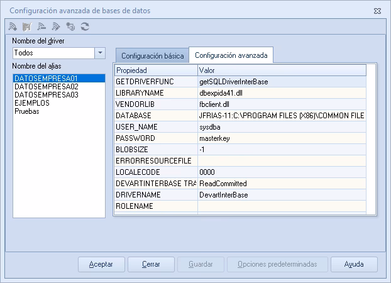Viewport: 391px width, 283px height.
Task: Open the Nombre del driver dropdown arrow
Action: [100, 53]
